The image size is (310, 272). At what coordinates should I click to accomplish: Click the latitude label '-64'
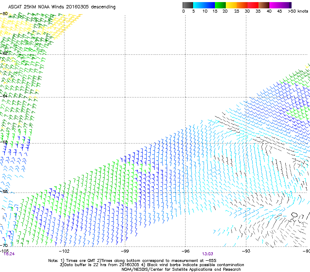(x=4, y=96)
